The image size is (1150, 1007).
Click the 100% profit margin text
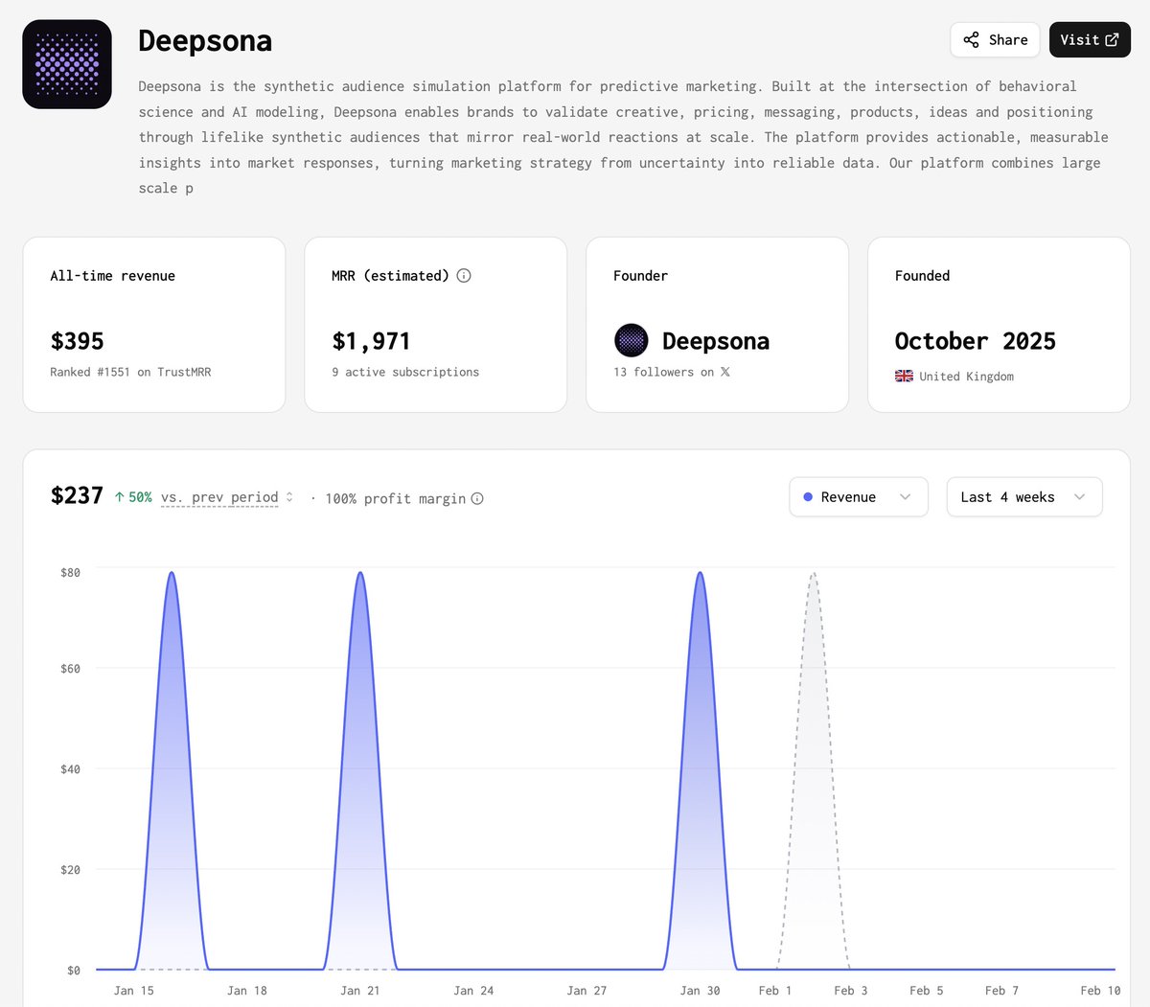click(x=395, y=498)
